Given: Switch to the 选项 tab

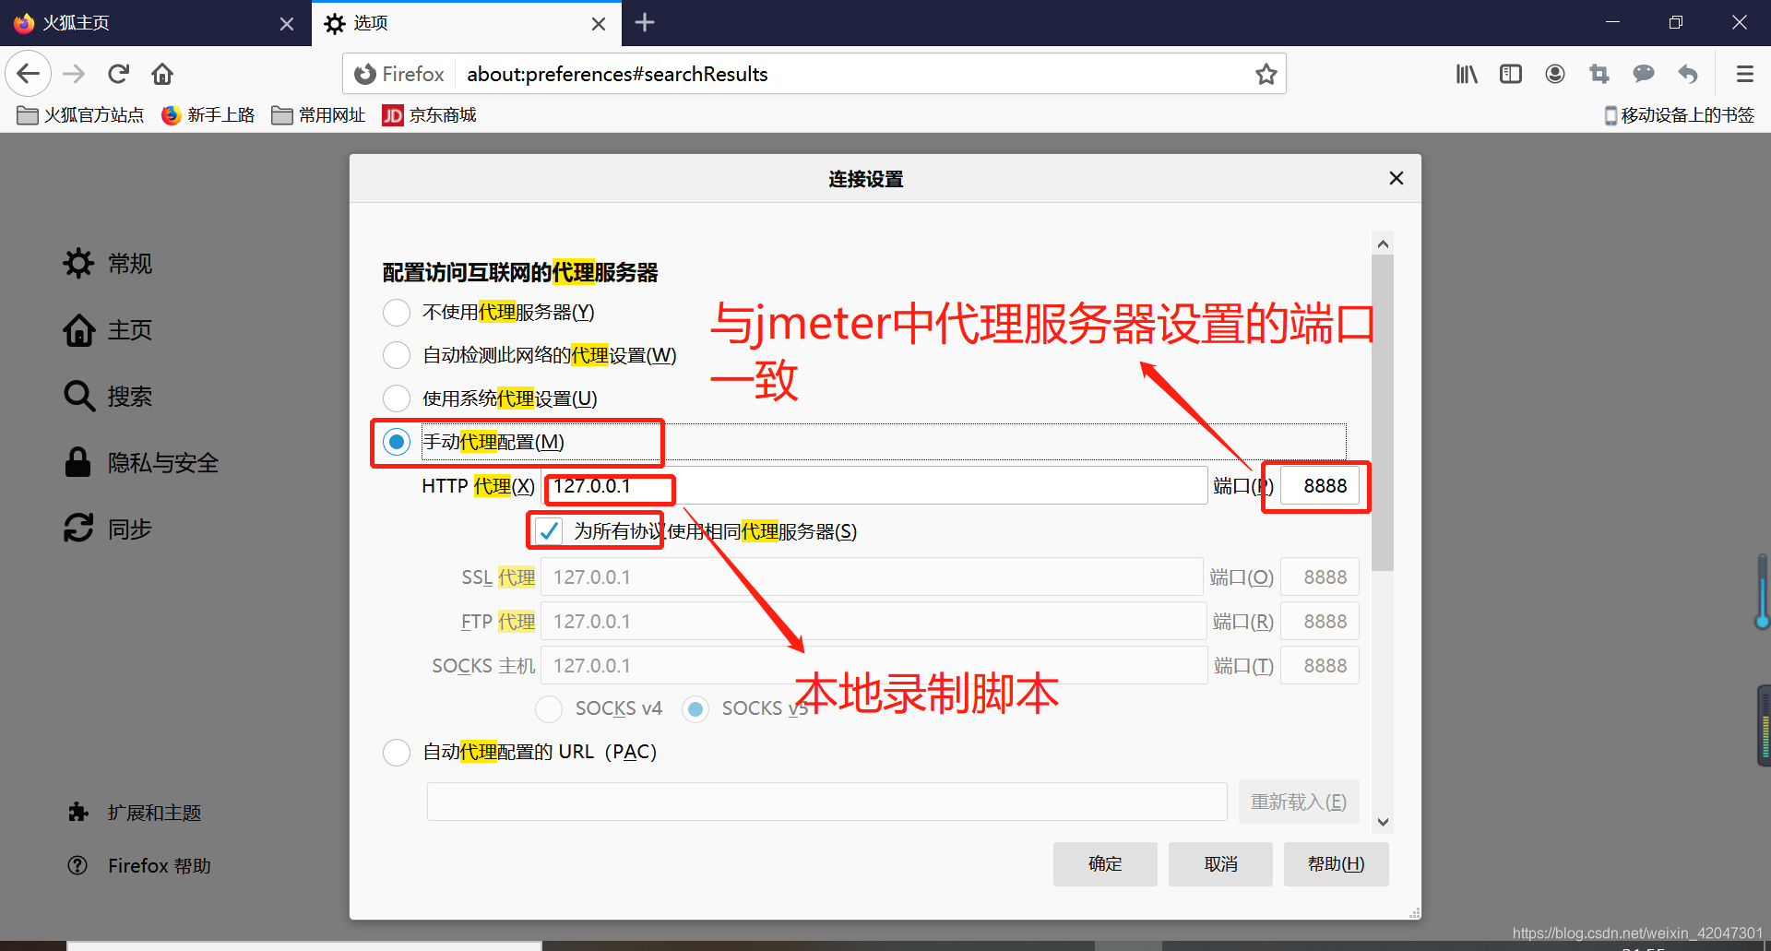Looking at the screenshot, I should pyautogui.click(x=466, y=23).
